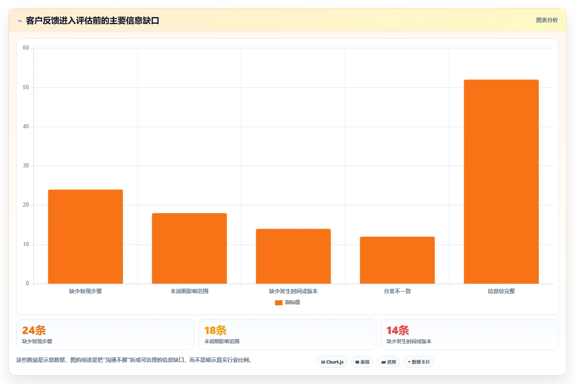The width and height of the screenshot is (575, 384).
Task: Click the 信息较完整 bar in chart
Action: (x=501, y=182)
